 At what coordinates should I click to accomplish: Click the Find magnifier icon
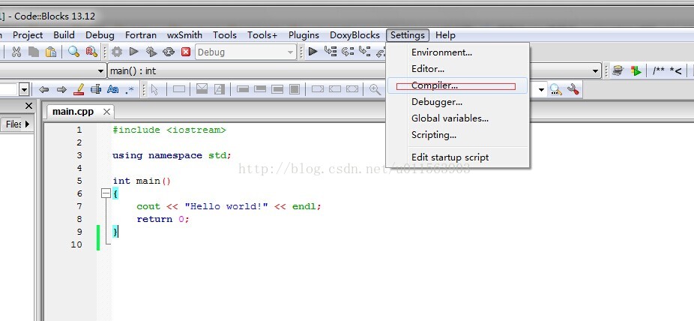(73, 52)
